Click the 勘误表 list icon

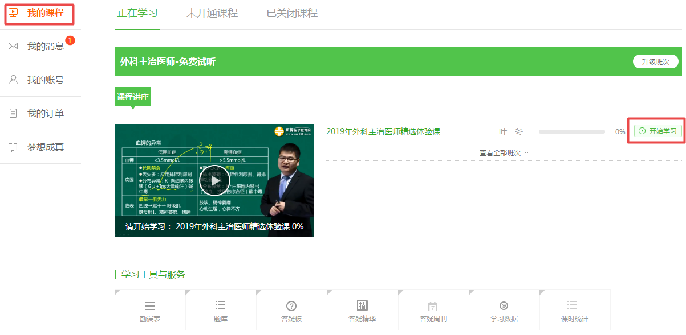pos(150,306)
